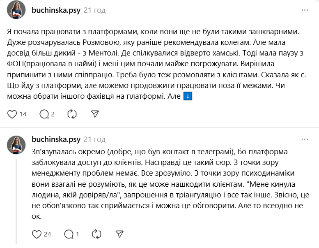Open the first post's three-dot menu
Screen dimensions: 319x248
click(305, 10)
